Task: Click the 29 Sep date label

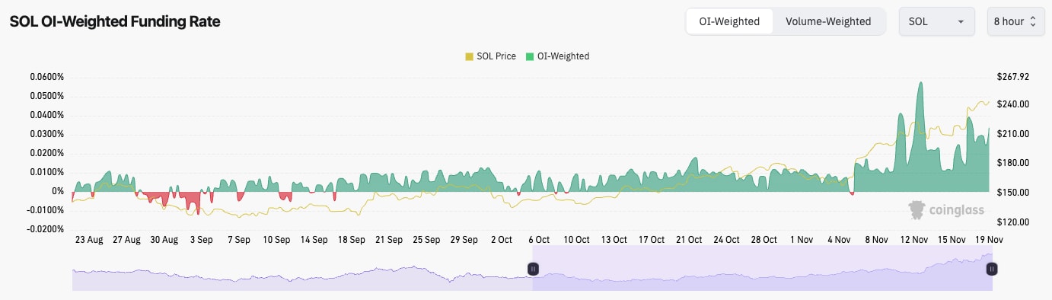Action: pyautogui.click(x=464, y=239)
